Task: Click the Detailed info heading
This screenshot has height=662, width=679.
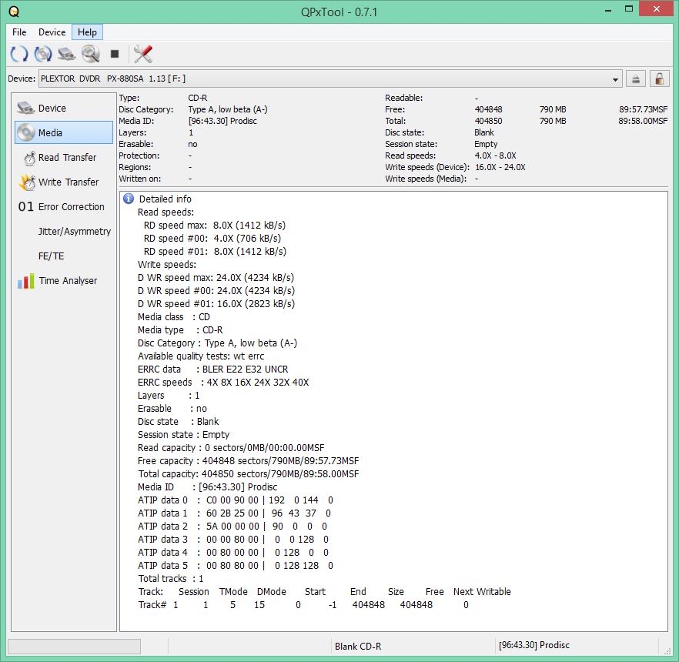Action: pos(165,199)
